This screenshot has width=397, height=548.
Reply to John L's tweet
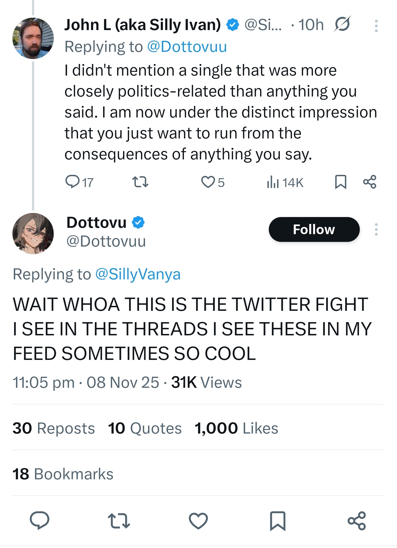pyautogui.click(x=72, y=182)
